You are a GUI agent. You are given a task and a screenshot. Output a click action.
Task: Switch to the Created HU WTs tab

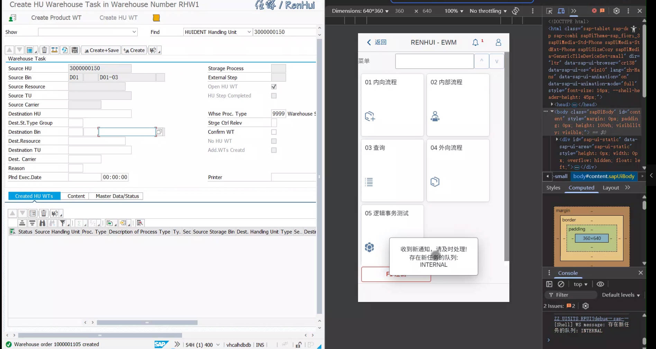click(34, 196)
